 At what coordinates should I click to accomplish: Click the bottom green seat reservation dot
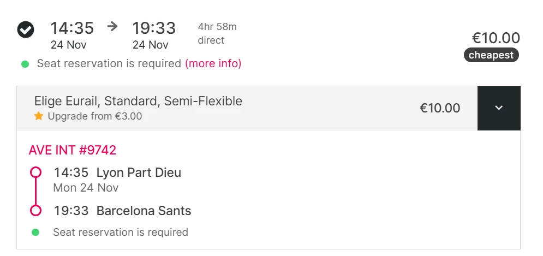click(35, 232)
